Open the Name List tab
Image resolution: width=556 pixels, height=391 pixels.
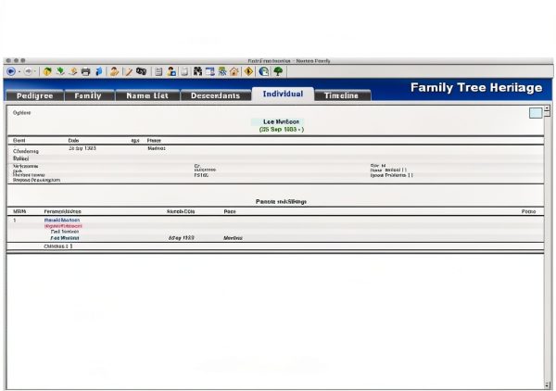coord(147,95)
